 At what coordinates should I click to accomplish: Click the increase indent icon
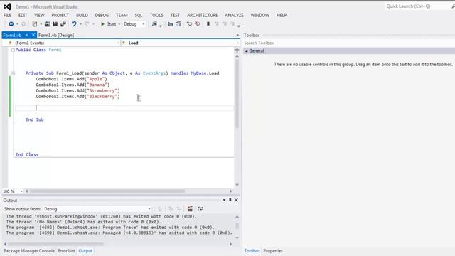(178, 24)
